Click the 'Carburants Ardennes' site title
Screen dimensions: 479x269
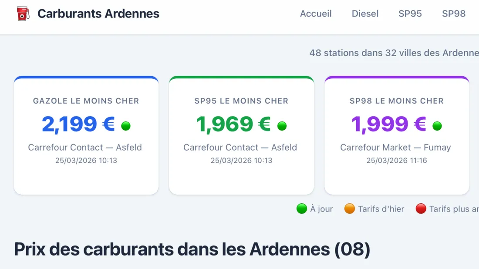[98, 13]
